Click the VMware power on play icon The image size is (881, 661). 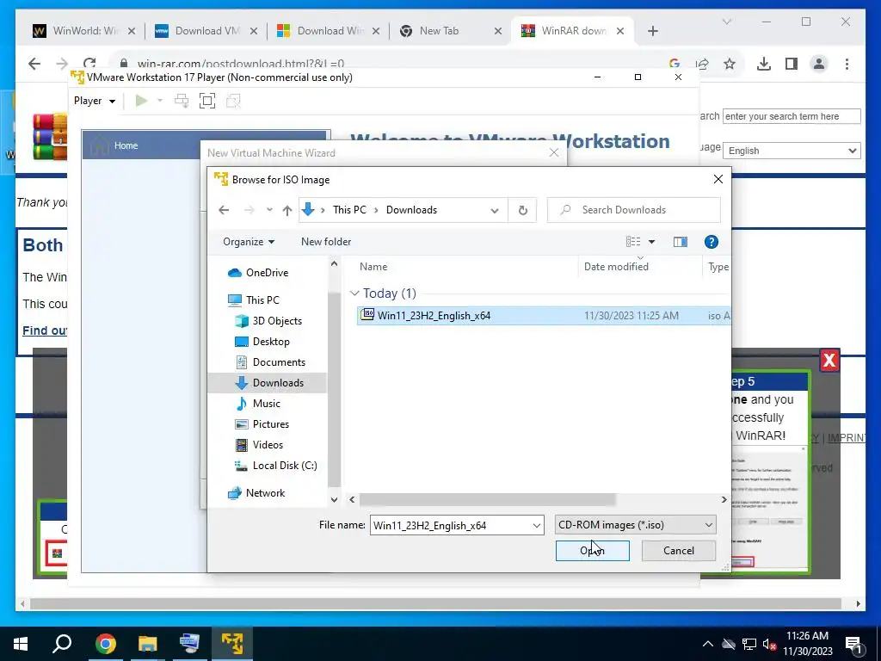click(x=141, y=102)
